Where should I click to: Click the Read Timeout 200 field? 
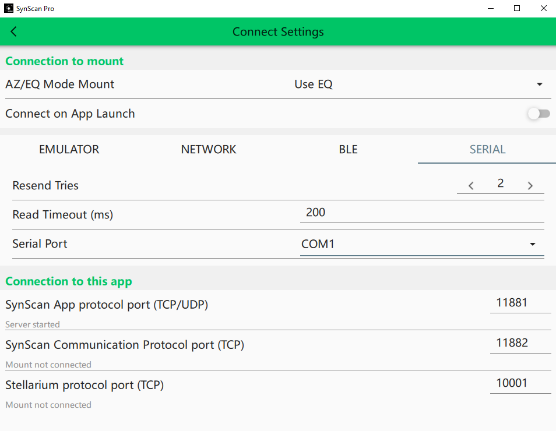(421, 213)
